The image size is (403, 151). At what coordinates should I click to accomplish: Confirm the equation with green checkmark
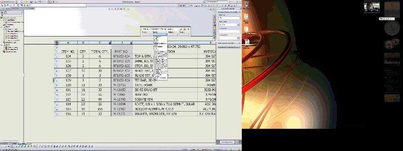(181, 29)
